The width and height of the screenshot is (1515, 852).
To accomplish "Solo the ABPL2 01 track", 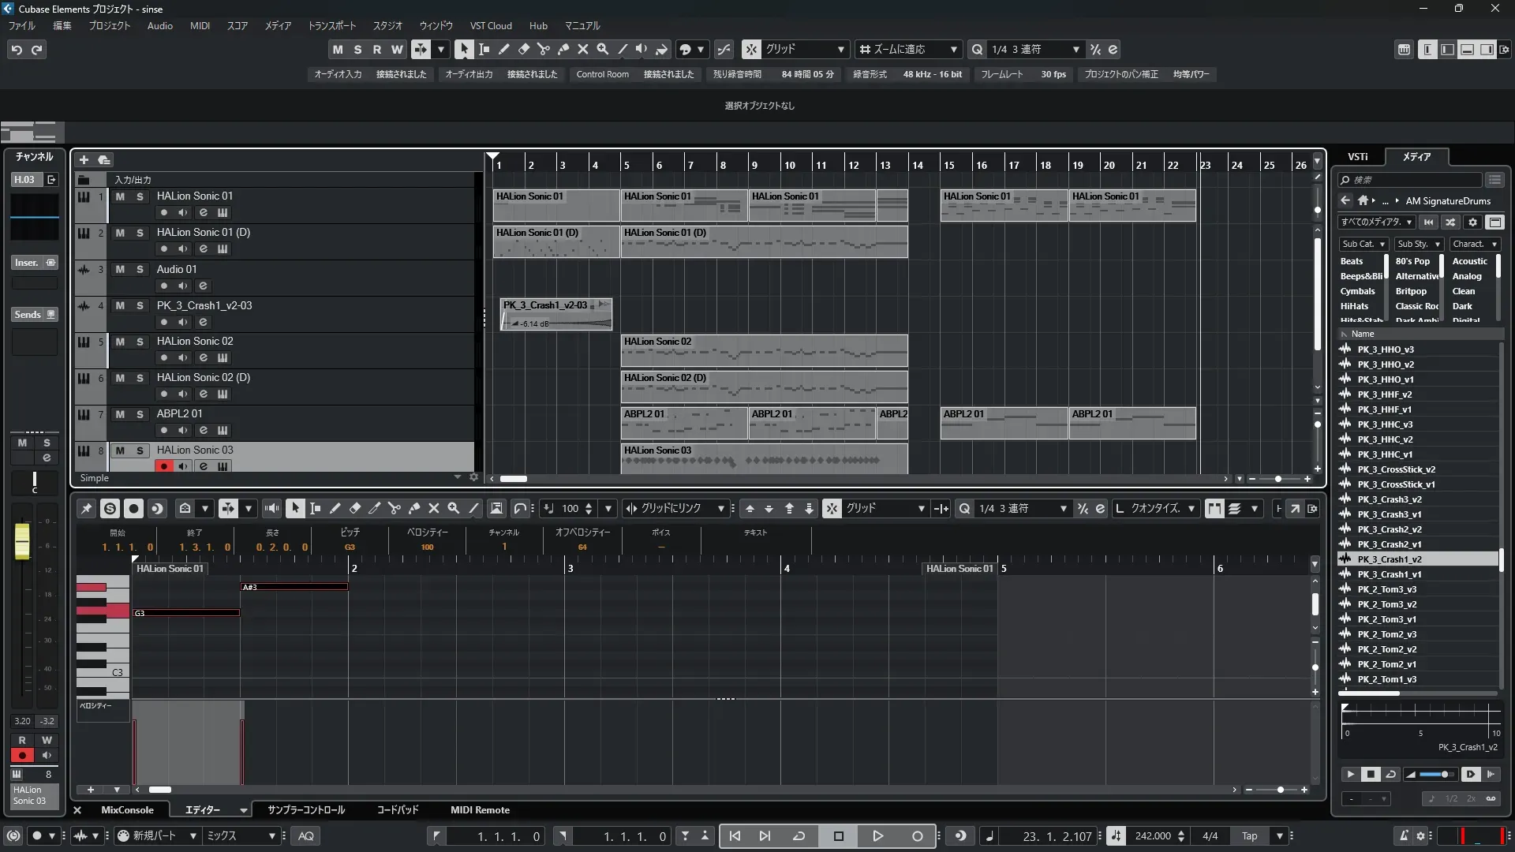I will pyautogui.click(x=140, y=414).
